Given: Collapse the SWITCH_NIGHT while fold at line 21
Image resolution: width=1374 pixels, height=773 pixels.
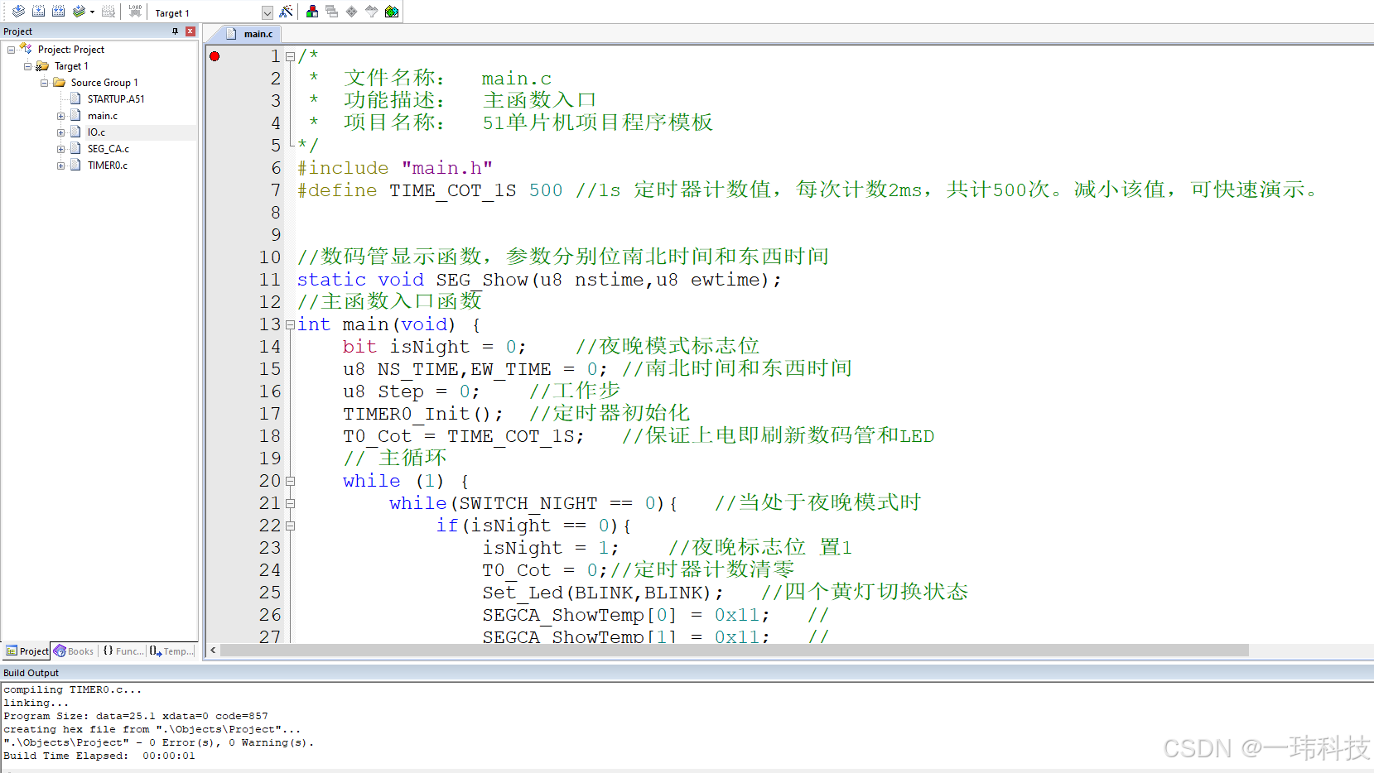Looking at the screenshot, I should pos(290,504).
